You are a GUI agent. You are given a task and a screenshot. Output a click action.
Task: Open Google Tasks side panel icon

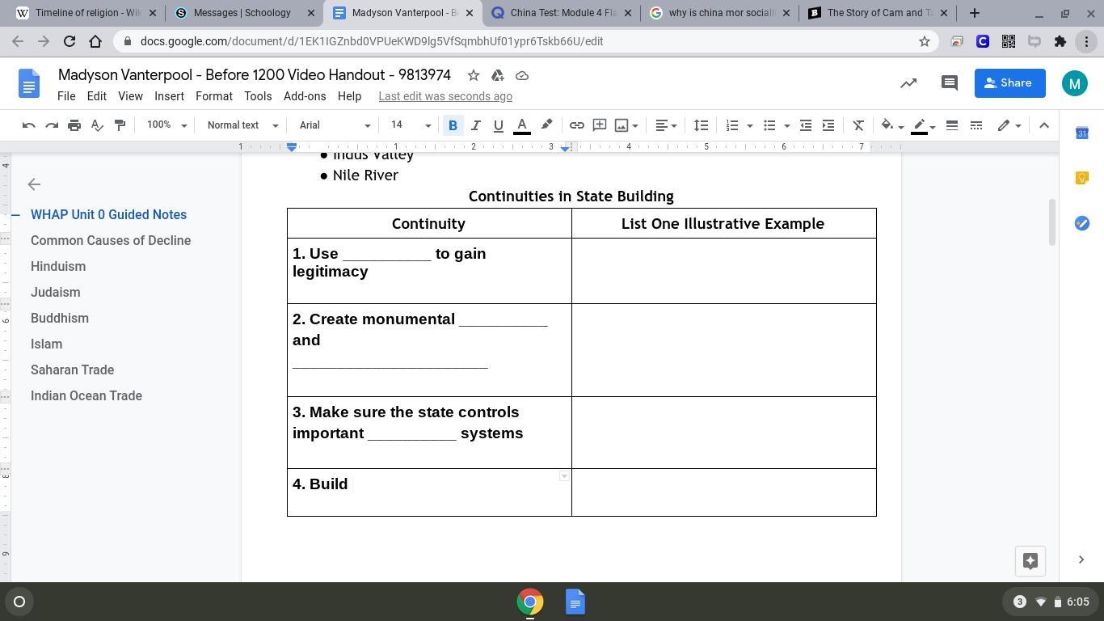point(1081,223)
